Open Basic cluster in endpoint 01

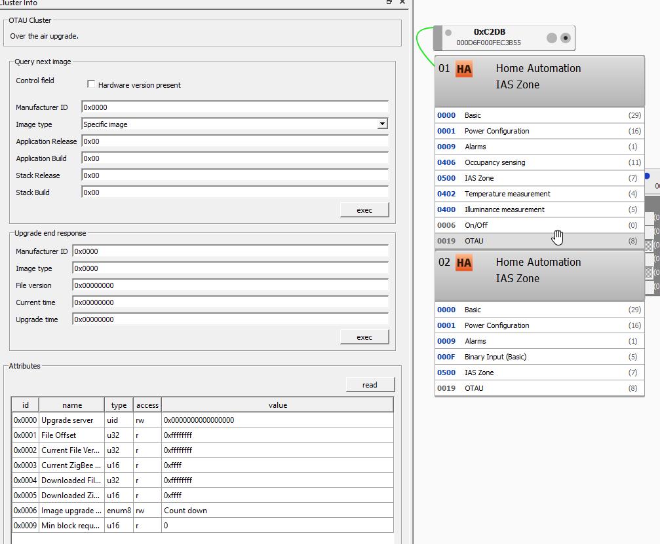point(539,115)
